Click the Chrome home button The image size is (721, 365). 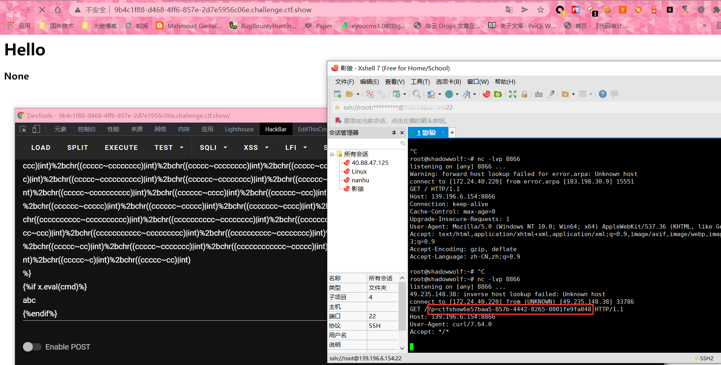58,10
